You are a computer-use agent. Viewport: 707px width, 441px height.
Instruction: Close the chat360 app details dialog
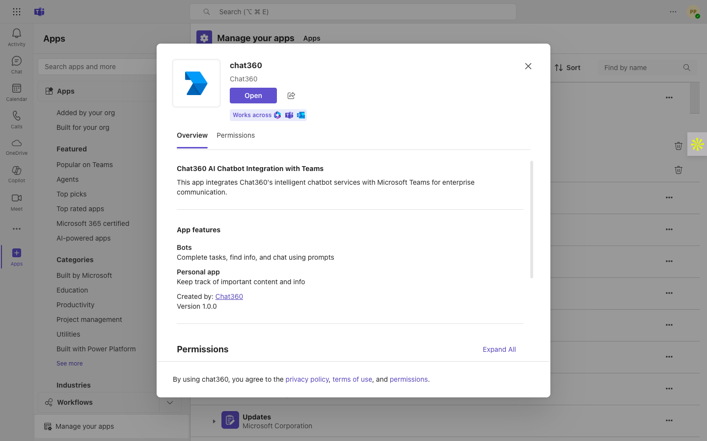pos(528,66)
